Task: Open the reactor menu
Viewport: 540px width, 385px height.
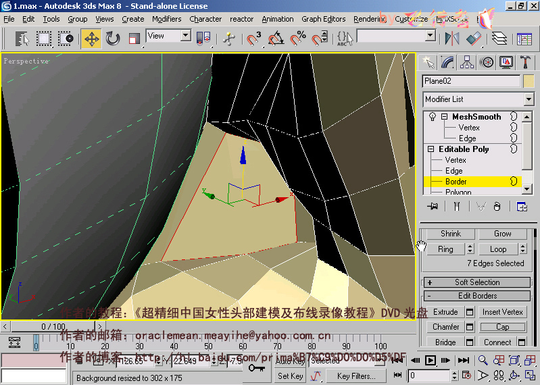Action: click(241, 20)
